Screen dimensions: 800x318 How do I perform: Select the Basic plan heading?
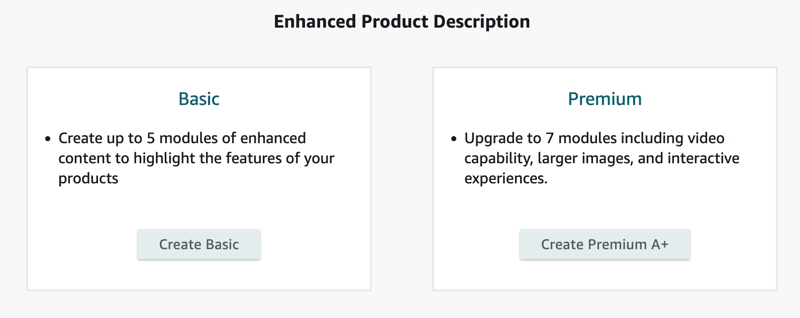pyautogui.click(x=199, y=99)
